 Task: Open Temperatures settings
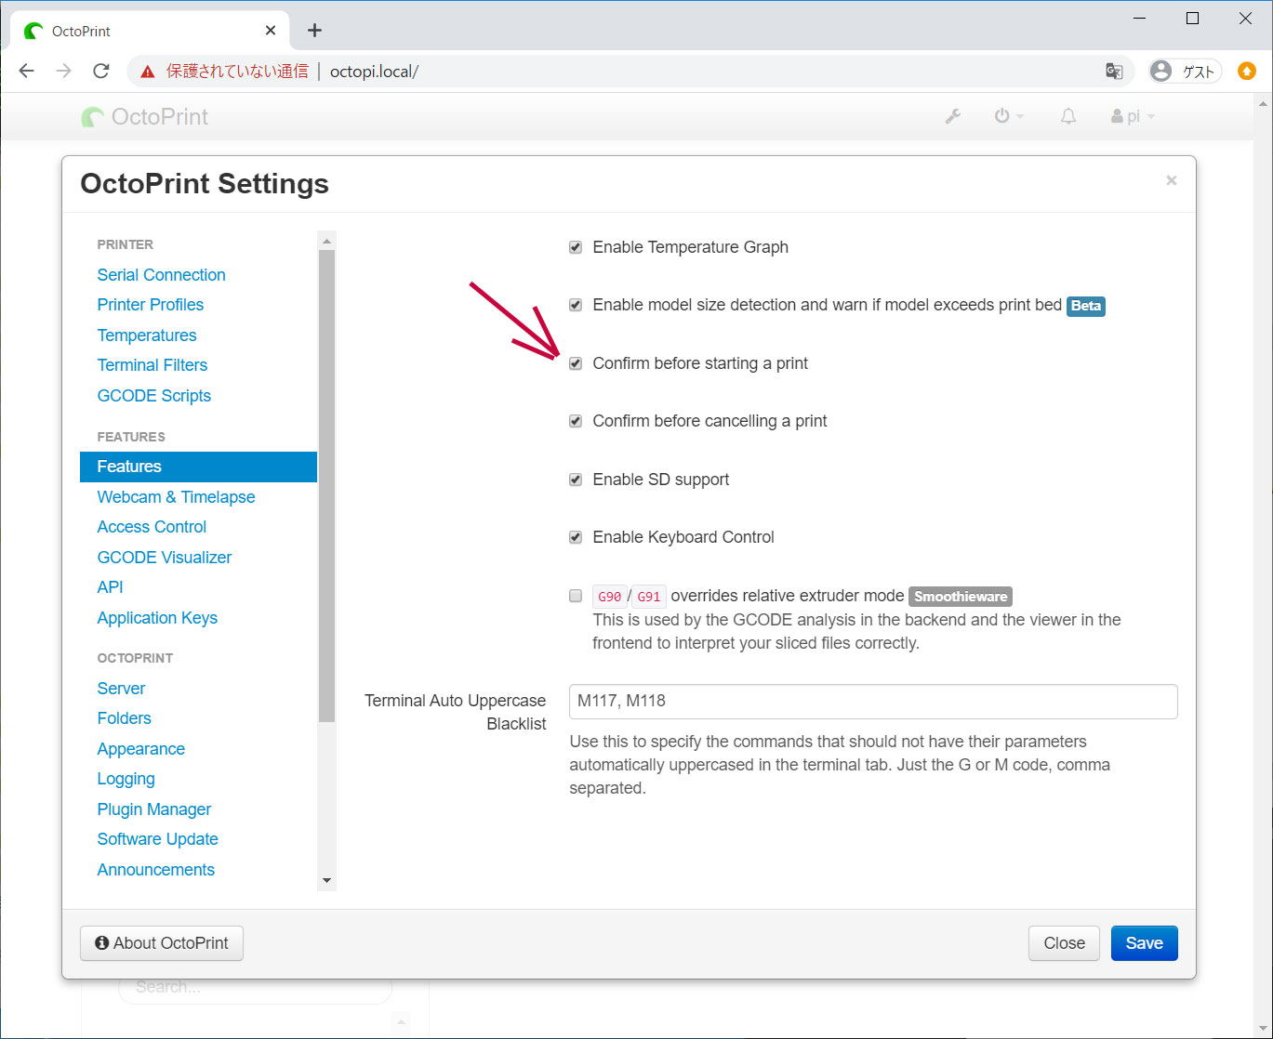(x=147, y=335)
